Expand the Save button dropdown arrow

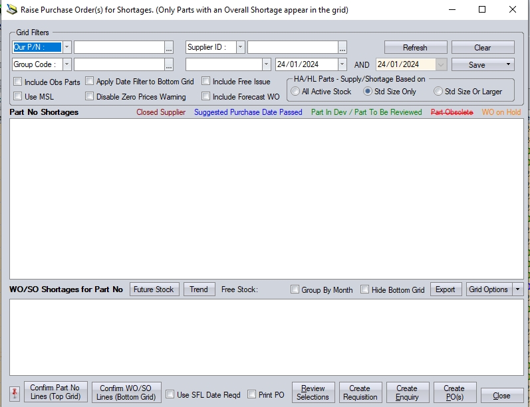(508, 65)
